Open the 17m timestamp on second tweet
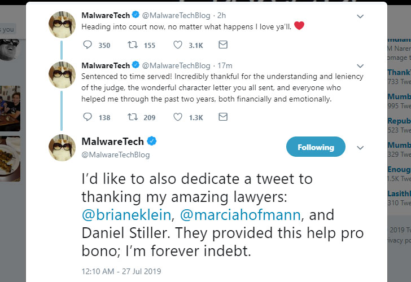411x282 pixels. tap(225, 65)
